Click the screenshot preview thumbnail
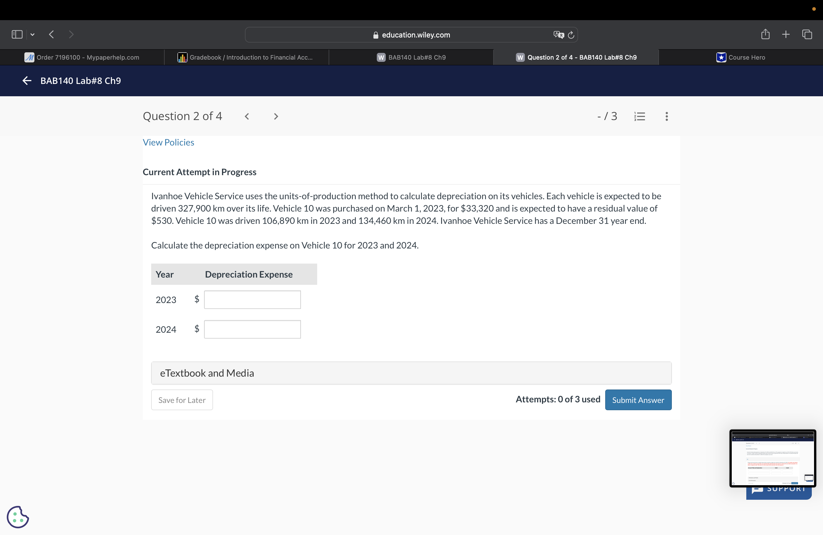Viewport: 823px width, 535px height. [x=772, y=458]
